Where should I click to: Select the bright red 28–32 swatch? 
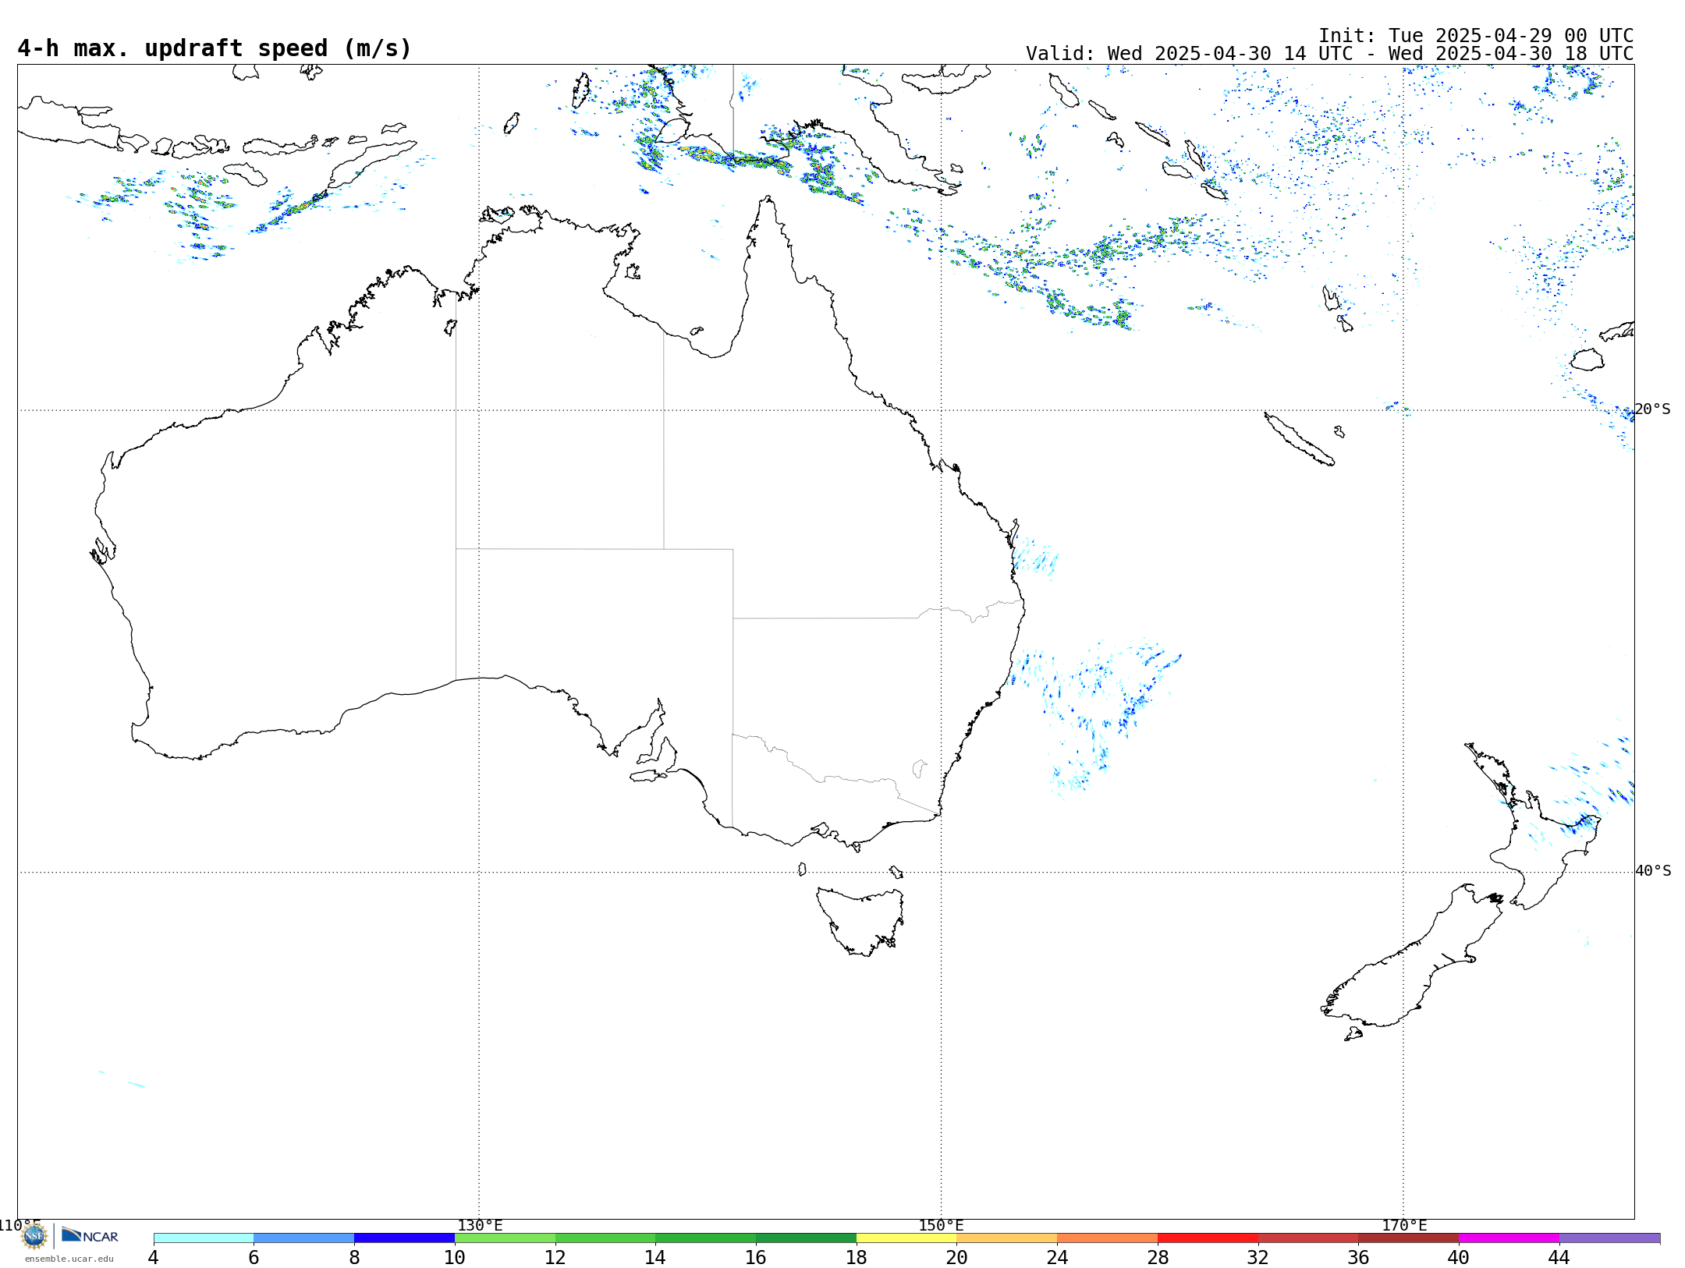(x=1208, y=1238)
